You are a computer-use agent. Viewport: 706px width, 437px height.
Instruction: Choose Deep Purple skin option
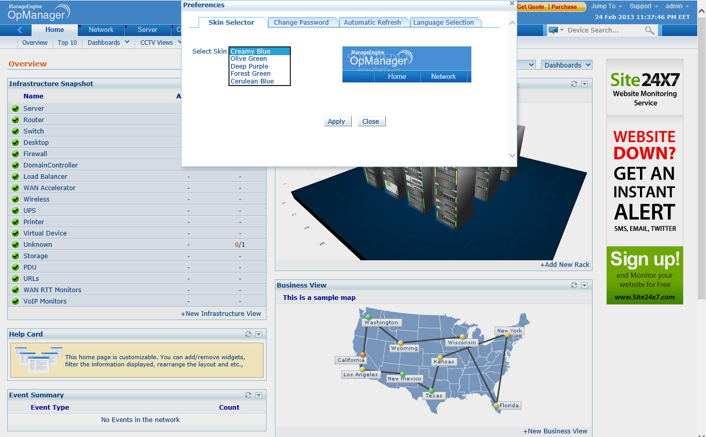tap(259, 66)
